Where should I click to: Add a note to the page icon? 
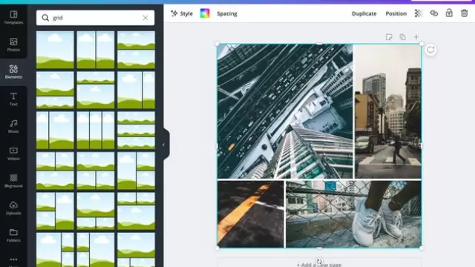389,37
